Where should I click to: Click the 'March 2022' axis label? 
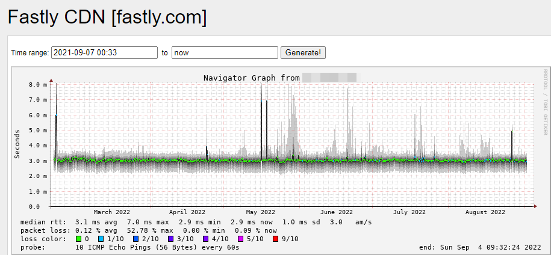[112, 212]
